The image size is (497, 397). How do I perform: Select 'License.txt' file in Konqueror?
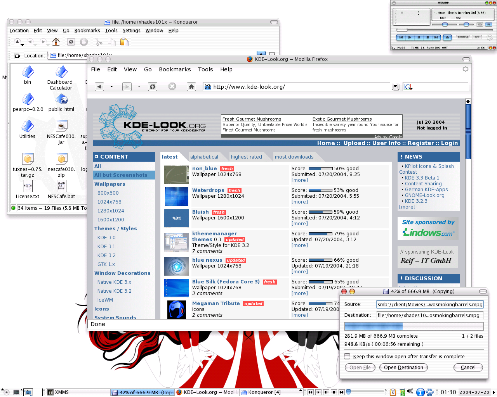[x=28, y=190]
